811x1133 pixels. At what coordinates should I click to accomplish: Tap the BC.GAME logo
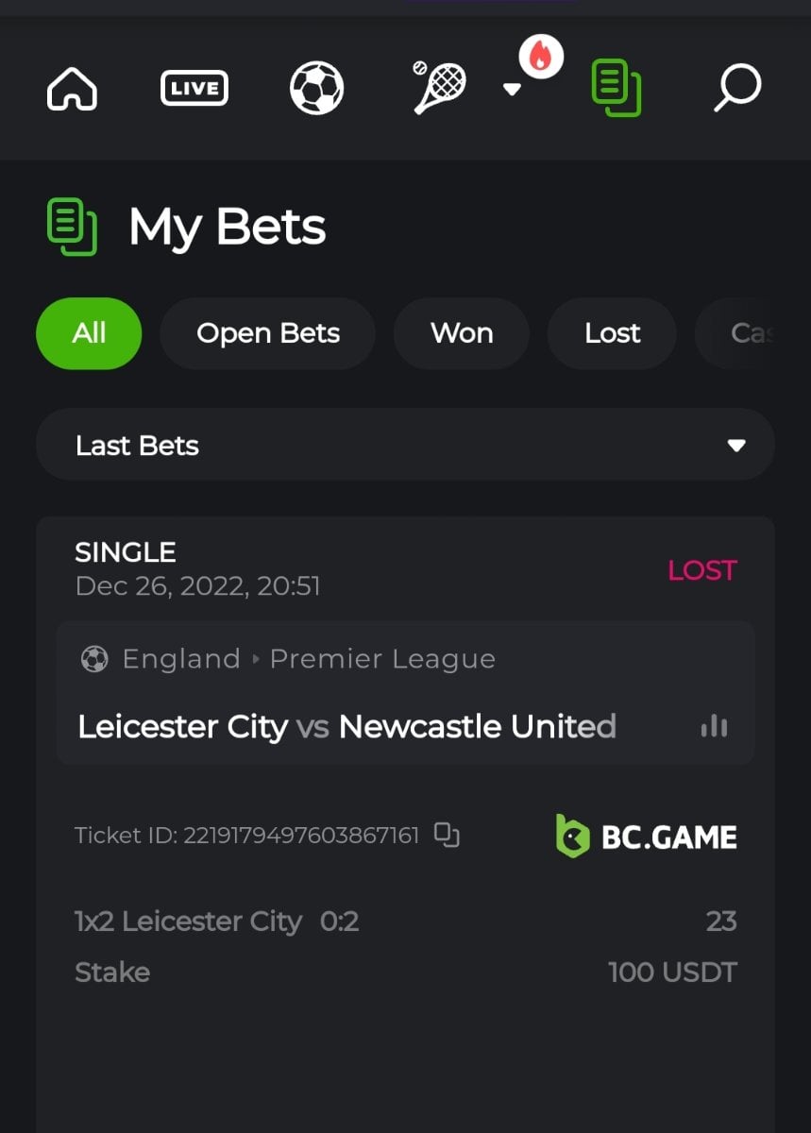[x=646, y=837]
